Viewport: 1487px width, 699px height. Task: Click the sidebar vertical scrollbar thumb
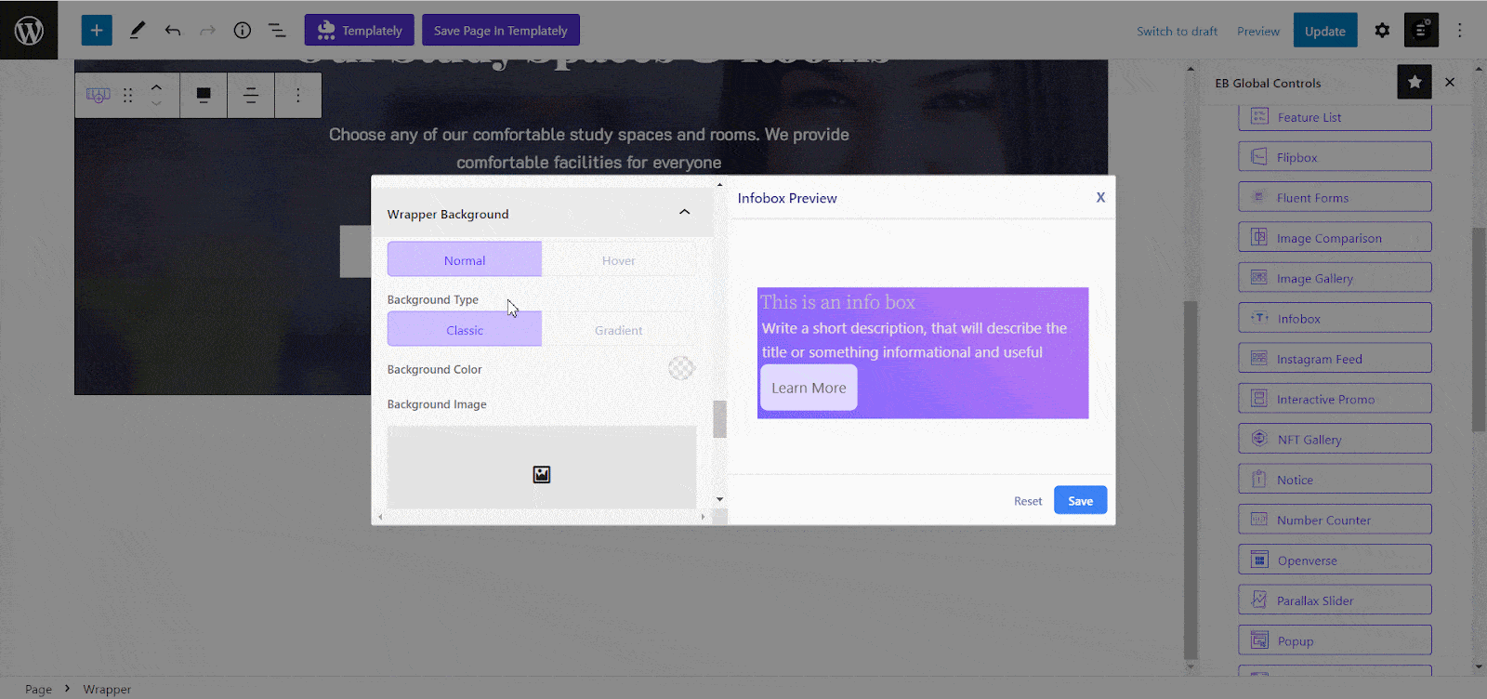point(1479,329)
